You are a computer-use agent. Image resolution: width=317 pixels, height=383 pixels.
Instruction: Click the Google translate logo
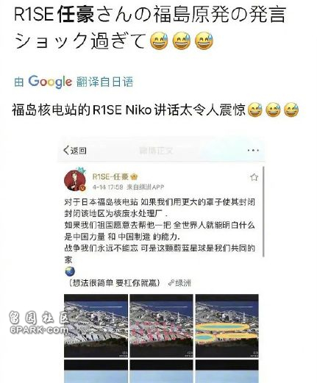pos(50,82)
